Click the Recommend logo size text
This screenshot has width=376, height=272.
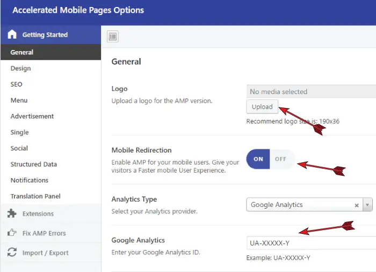click(x=293, y=121)
